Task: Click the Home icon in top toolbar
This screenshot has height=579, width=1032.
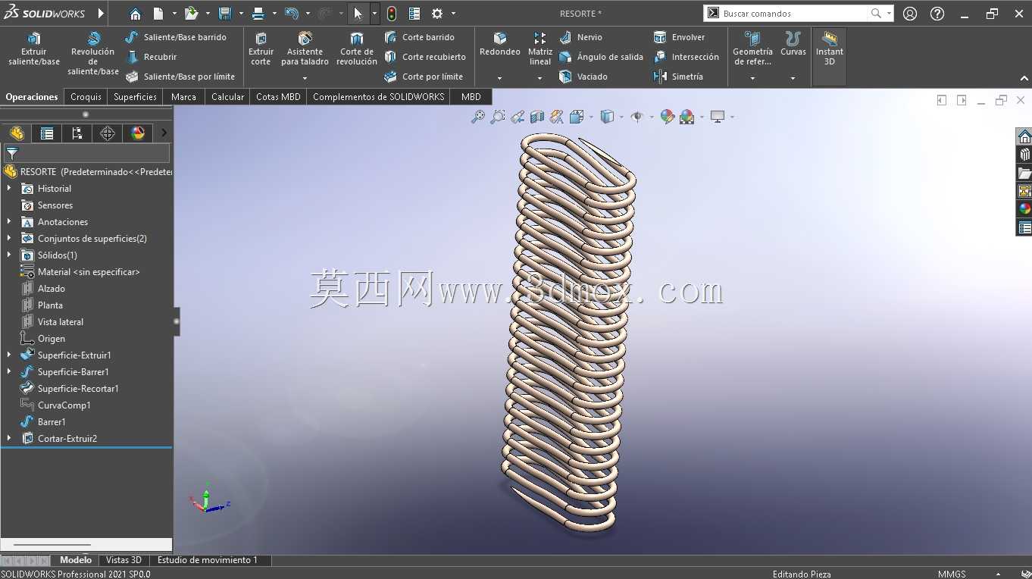Action: 135,14
